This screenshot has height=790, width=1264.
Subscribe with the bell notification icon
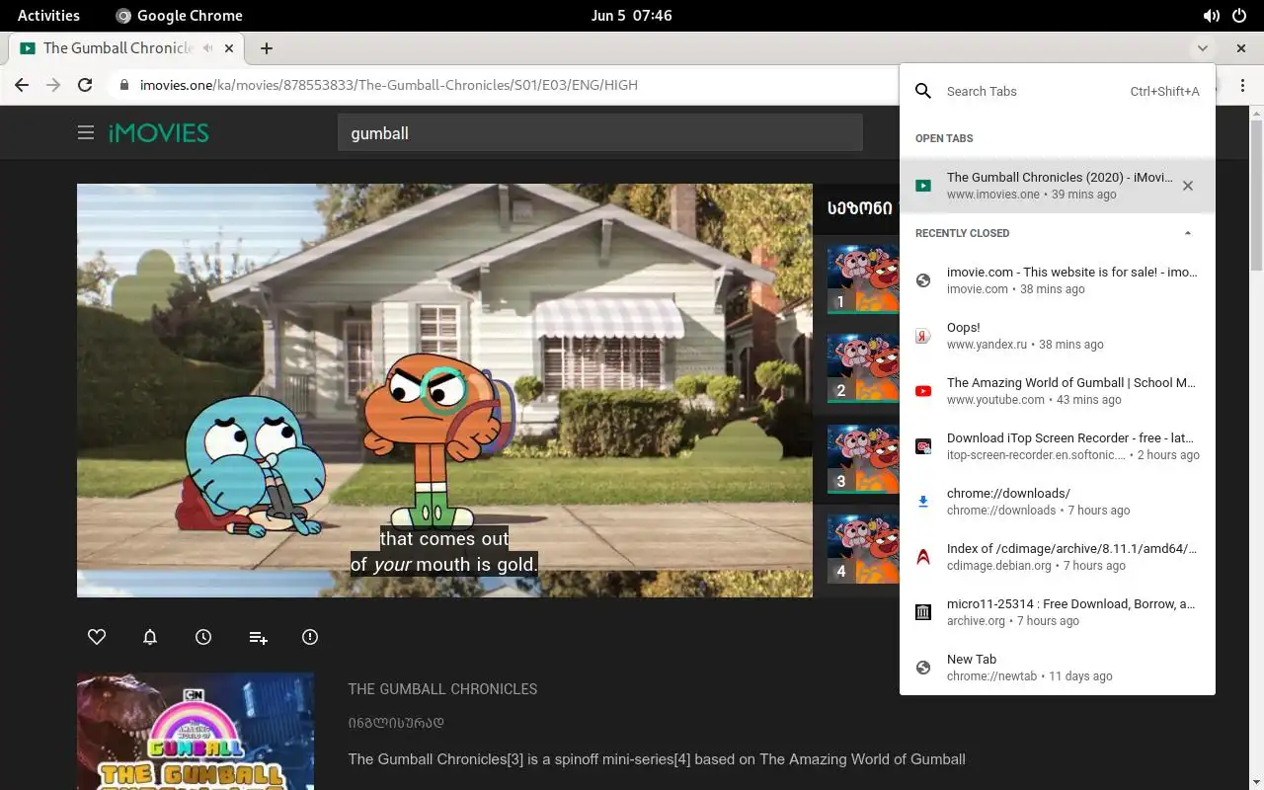(x=150, y=637)
